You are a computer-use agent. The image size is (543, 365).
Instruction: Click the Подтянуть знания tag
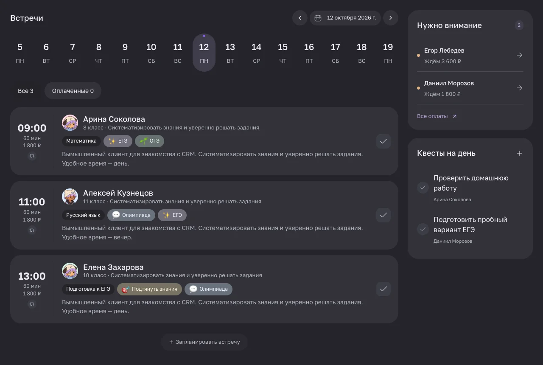pyautogui.click(x=149, y=289)
